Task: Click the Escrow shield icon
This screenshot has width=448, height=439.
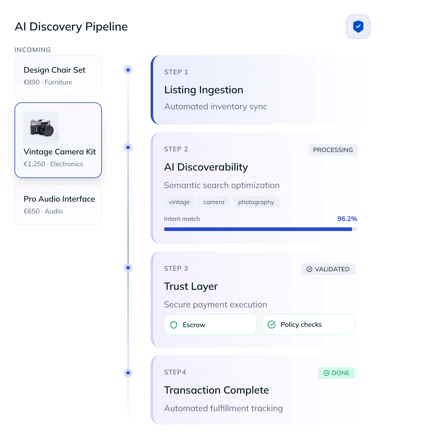Action: tap(174, 325)
